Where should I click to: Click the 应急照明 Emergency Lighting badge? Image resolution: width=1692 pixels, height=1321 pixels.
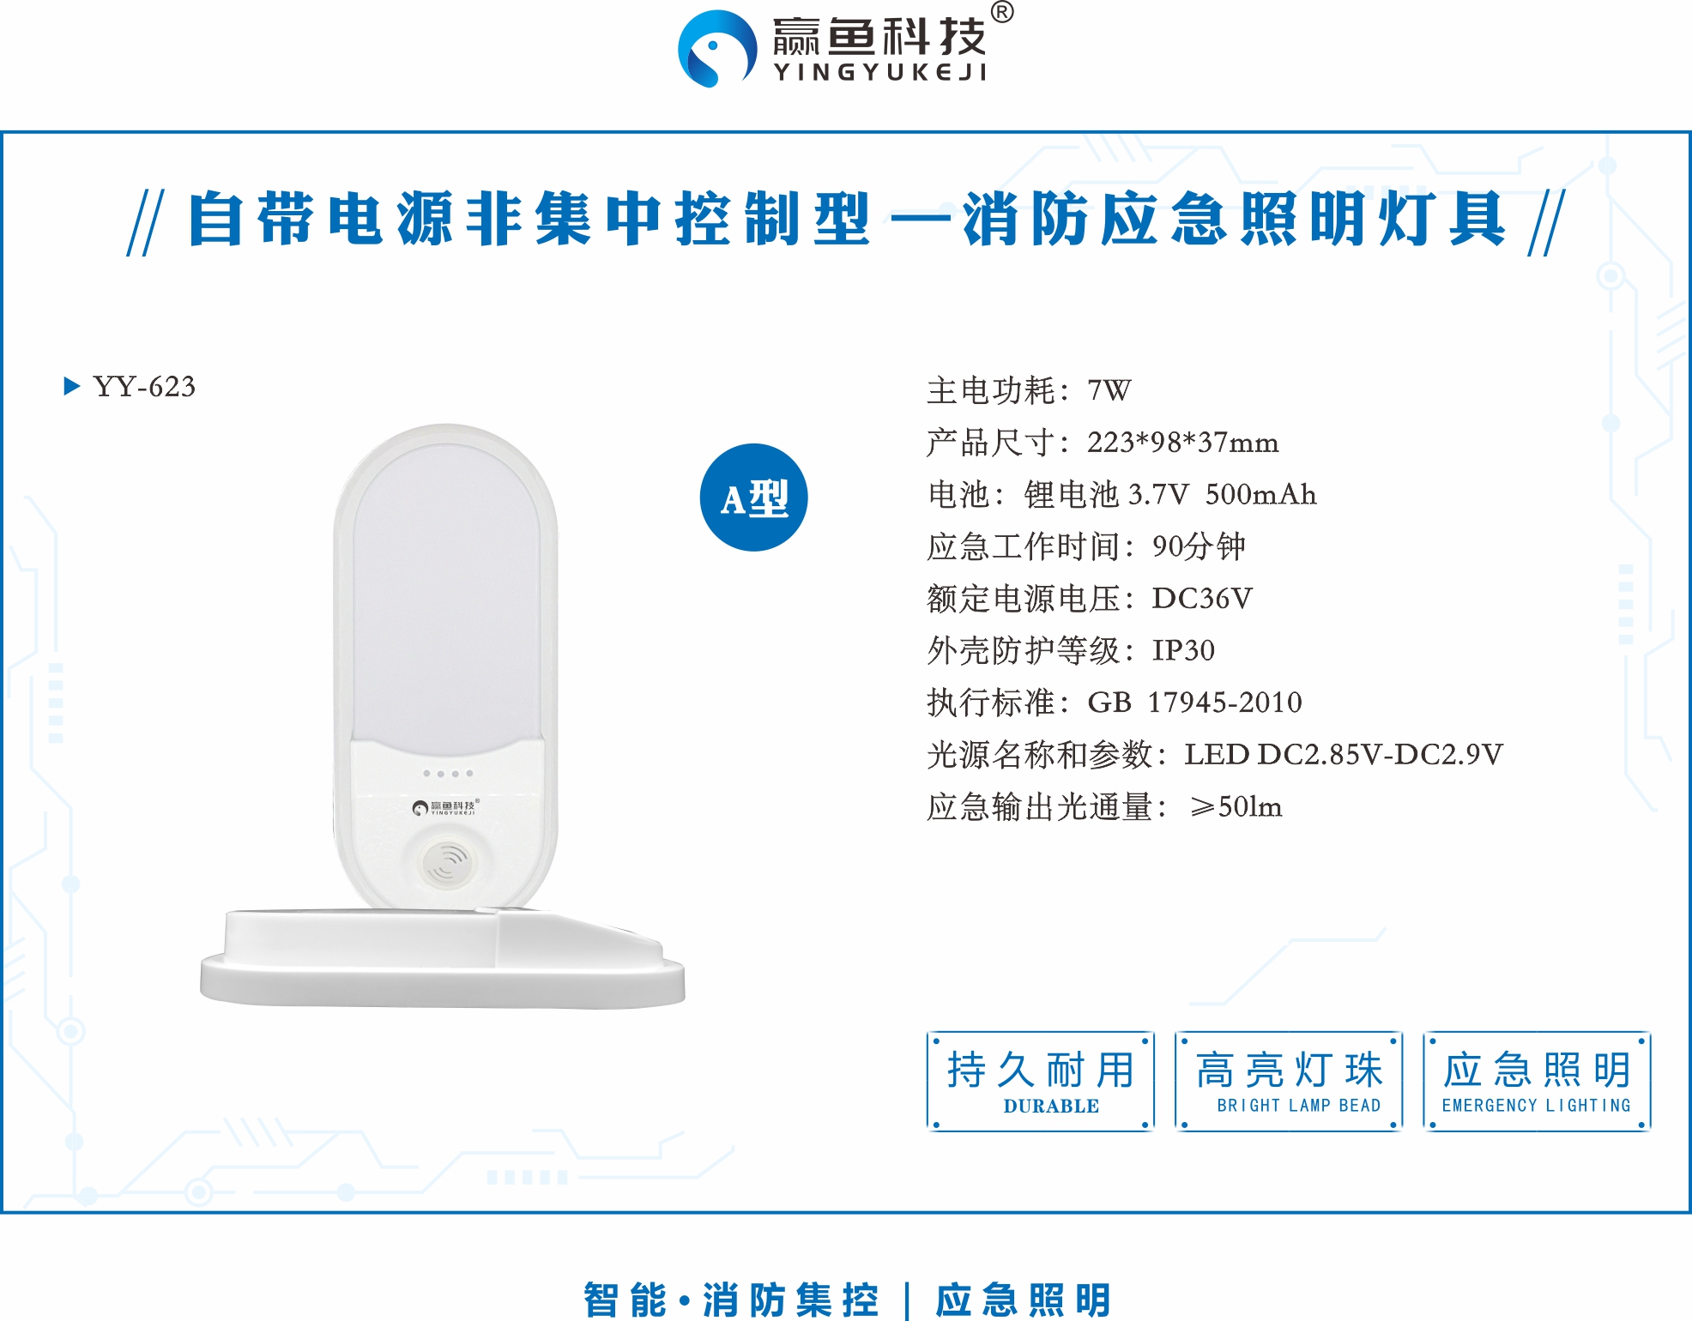(x=1537, y=1082)
